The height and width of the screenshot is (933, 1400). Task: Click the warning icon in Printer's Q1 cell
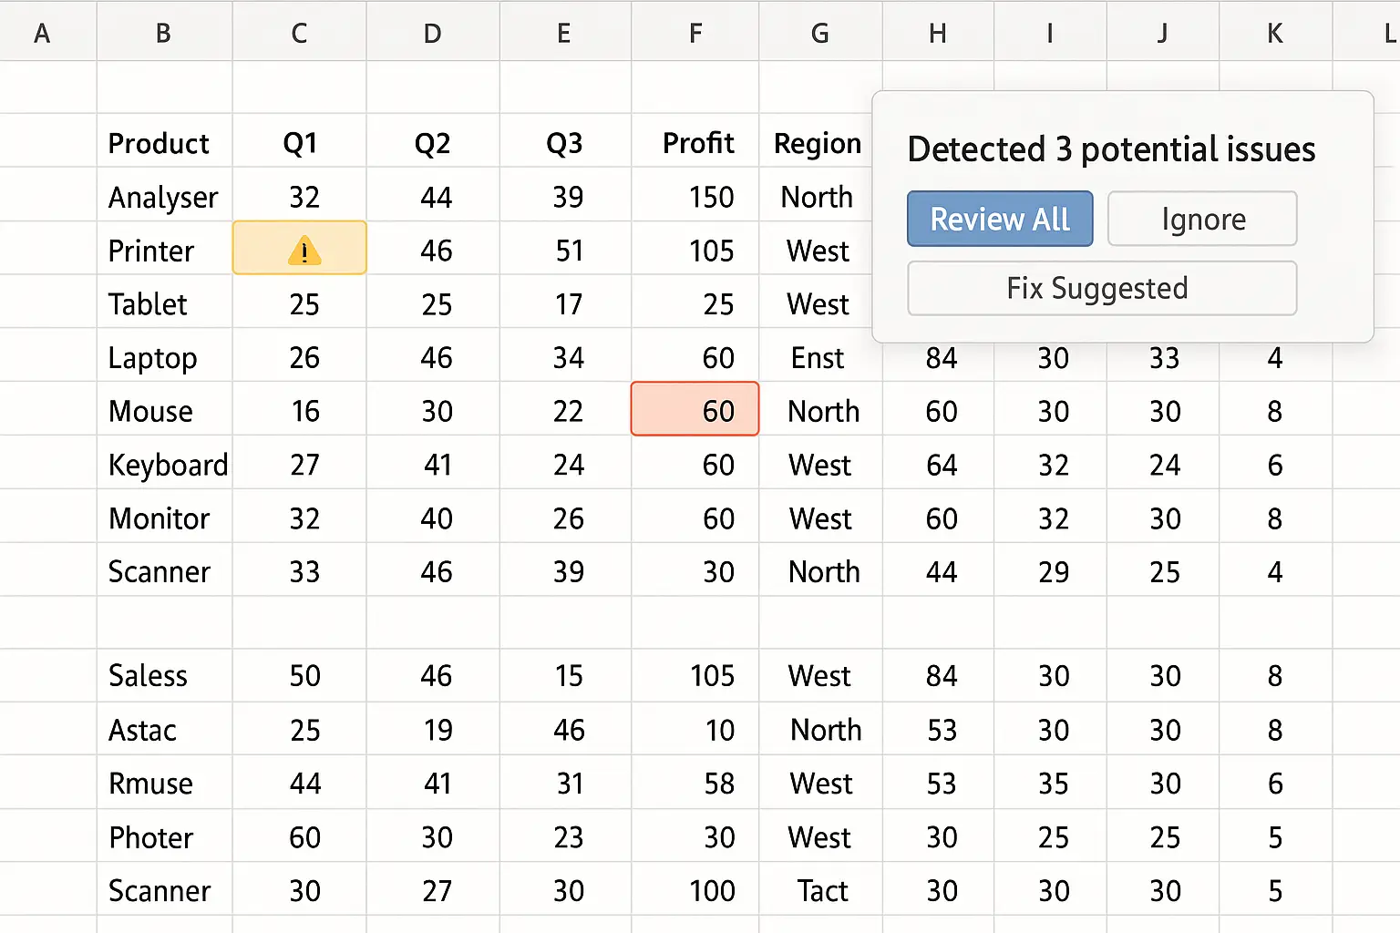click(x=304, y=250)
